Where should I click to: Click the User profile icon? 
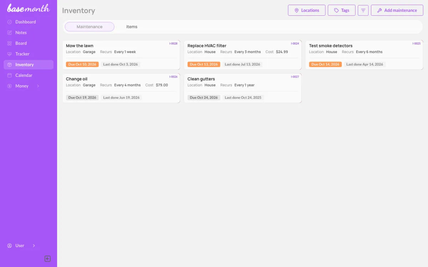click(10, 246)
